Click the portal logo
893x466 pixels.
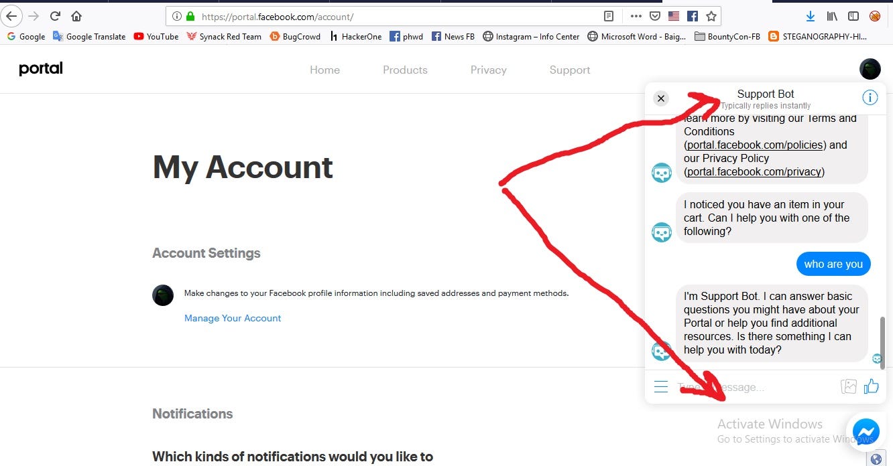pos(41,68)
